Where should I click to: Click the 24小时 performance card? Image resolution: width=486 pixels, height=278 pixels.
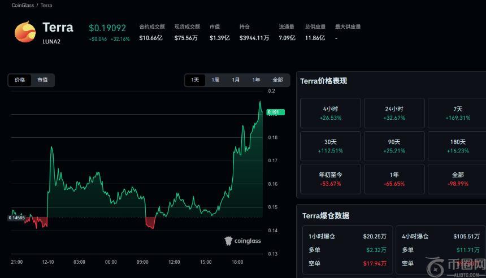(394, 113)
